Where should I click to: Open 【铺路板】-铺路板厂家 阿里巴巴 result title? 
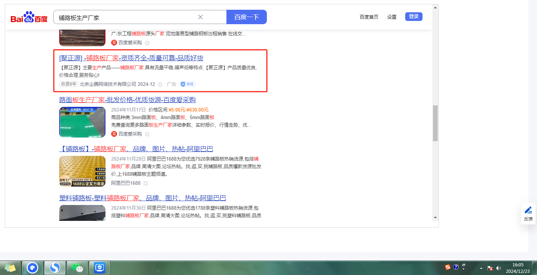click(136, 149)
